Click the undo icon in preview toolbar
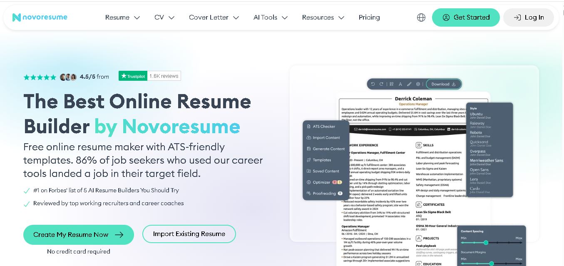The height and width of the screenshot is (266, 564). click(373, 84)
